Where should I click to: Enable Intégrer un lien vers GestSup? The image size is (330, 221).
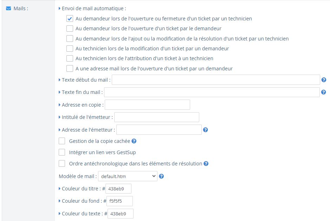point(62,152)
